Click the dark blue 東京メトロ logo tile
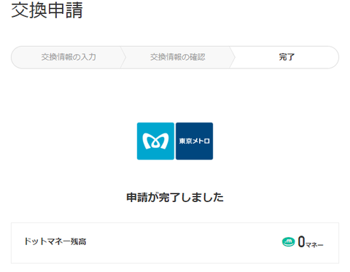 coord(195,141)
